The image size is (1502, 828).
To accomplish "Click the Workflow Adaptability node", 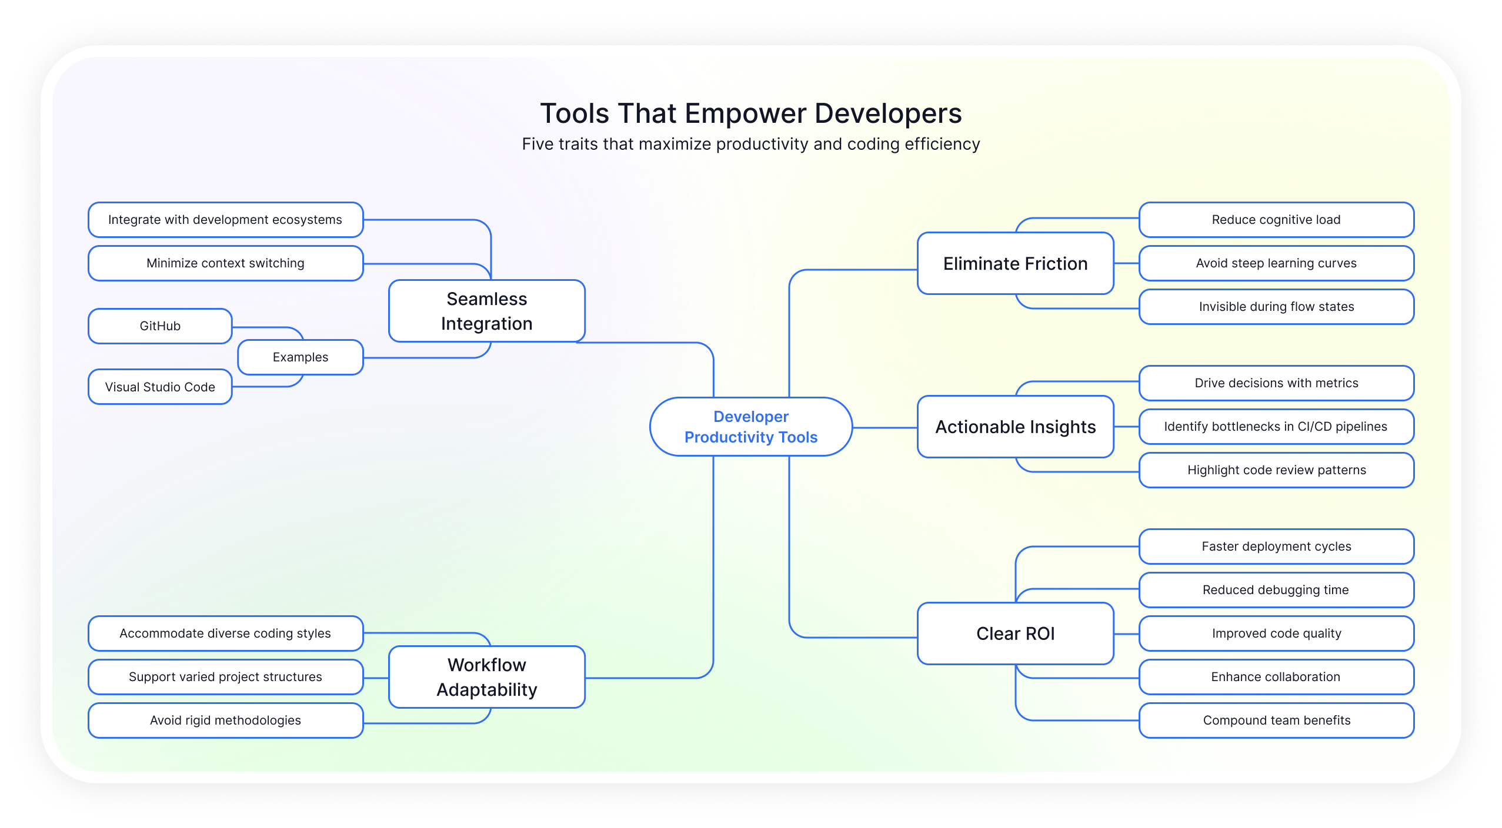I will [486, 677].
